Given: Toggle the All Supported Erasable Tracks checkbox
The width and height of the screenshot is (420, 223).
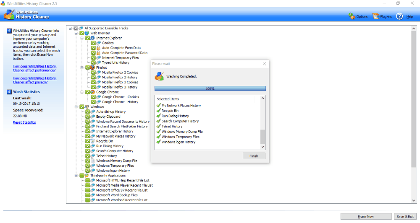Looking at the screenshot, I should (76, 28).
